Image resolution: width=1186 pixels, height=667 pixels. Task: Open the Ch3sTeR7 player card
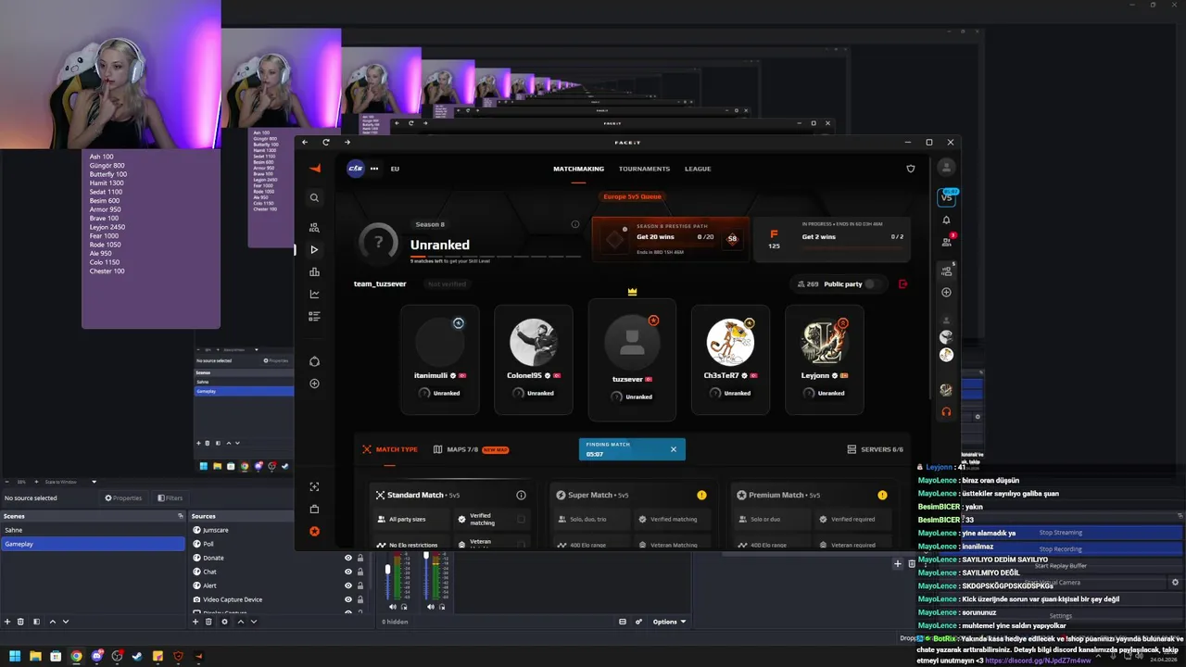click(730, 359)
